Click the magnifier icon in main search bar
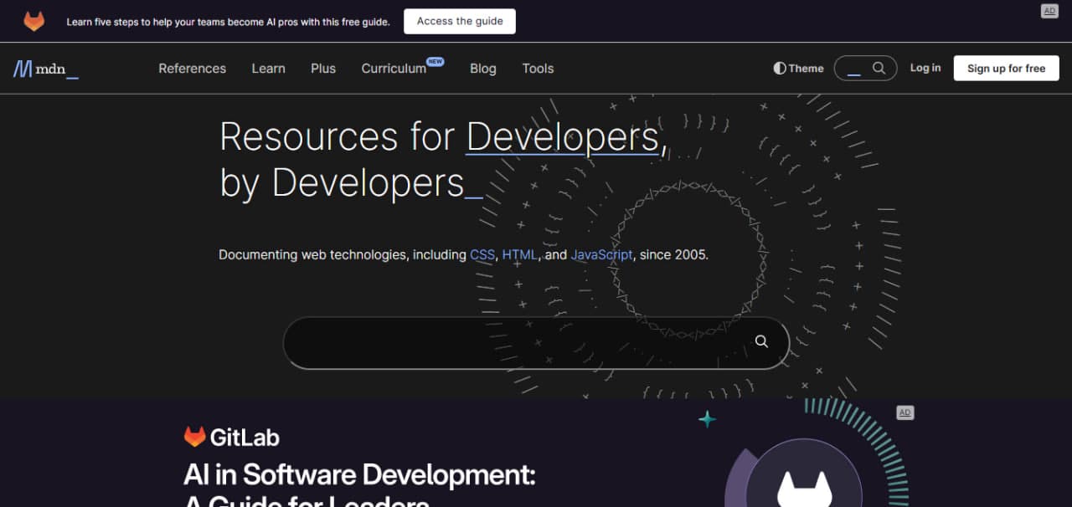The height and width of the screenshot is (507, 1072). coord(761,341)
